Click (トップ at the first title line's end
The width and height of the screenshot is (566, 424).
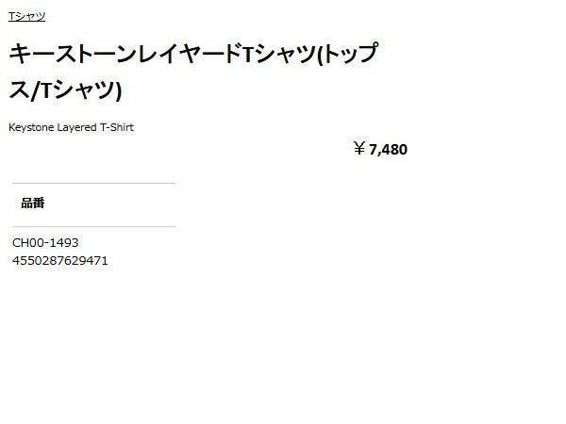pos(347,54)
